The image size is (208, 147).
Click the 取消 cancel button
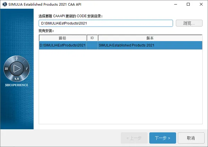click(191, 138)
